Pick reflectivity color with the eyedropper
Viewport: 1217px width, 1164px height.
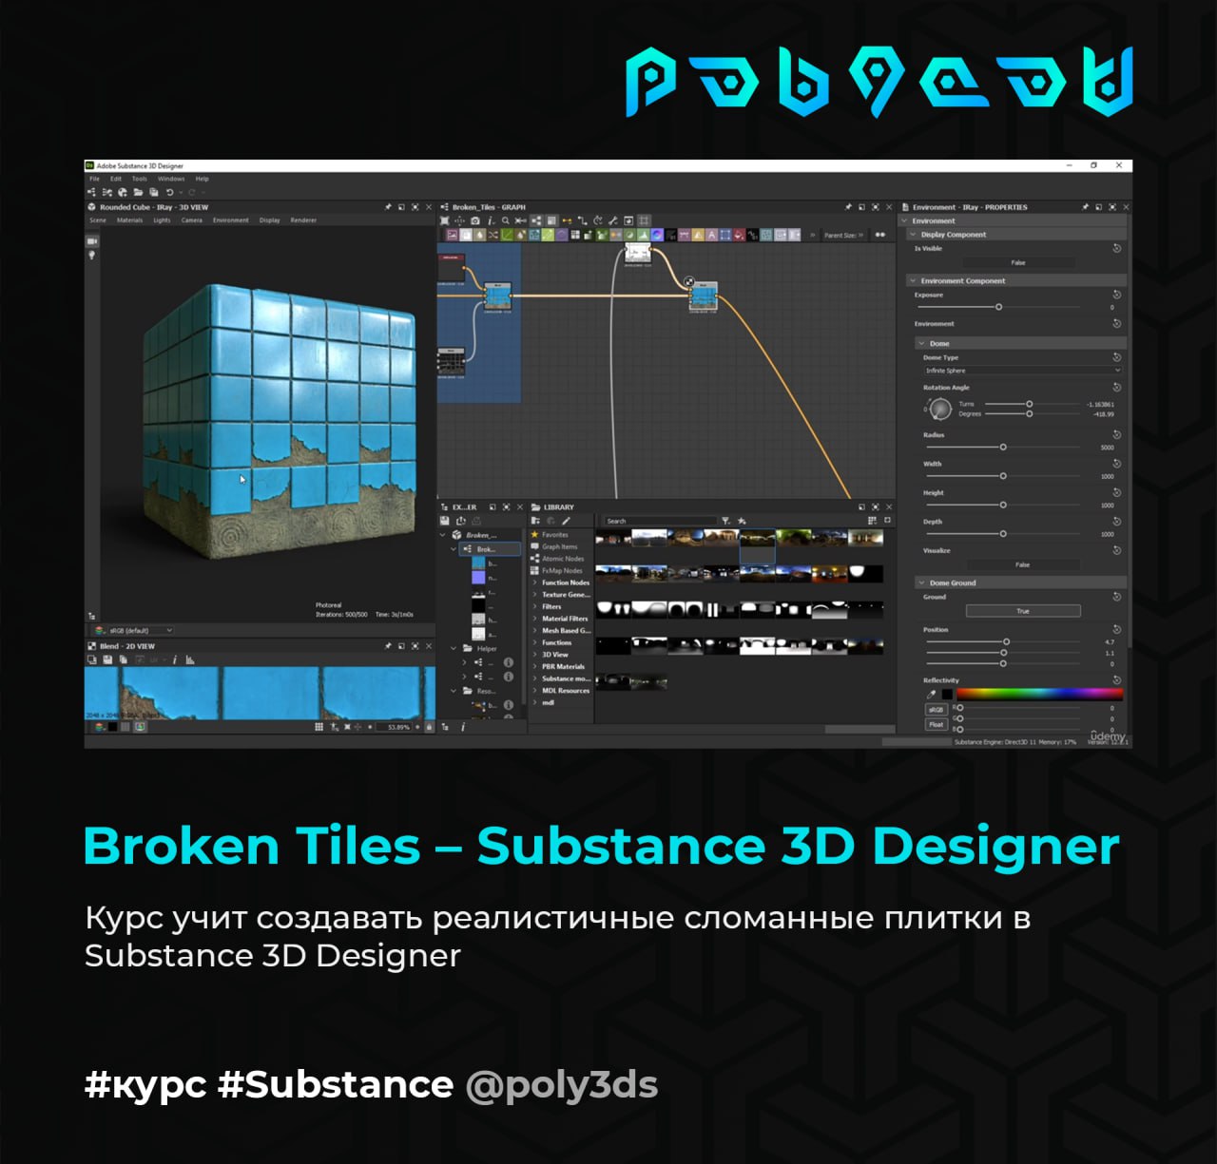(x=932, y=695)
